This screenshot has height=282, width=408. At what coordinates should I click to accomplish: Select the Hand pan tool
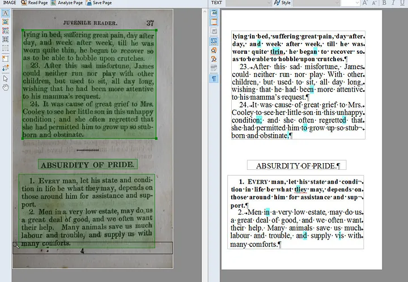coord(5,87)
